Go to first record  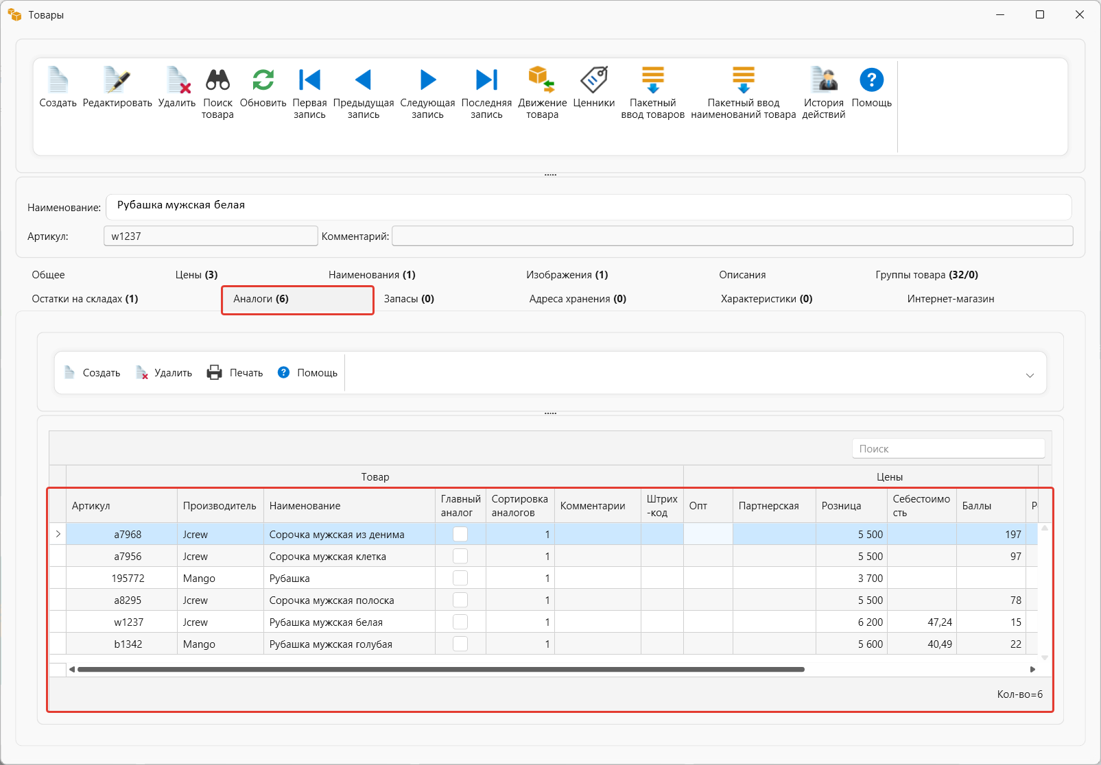coord(309,80)
